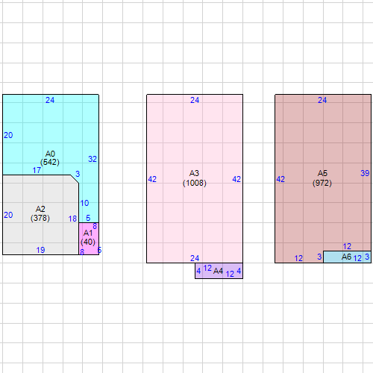This screenshot has width=373, height=373.
Task: Click dimension 4 on A4's left edge
Action: (x=198, y=271)
